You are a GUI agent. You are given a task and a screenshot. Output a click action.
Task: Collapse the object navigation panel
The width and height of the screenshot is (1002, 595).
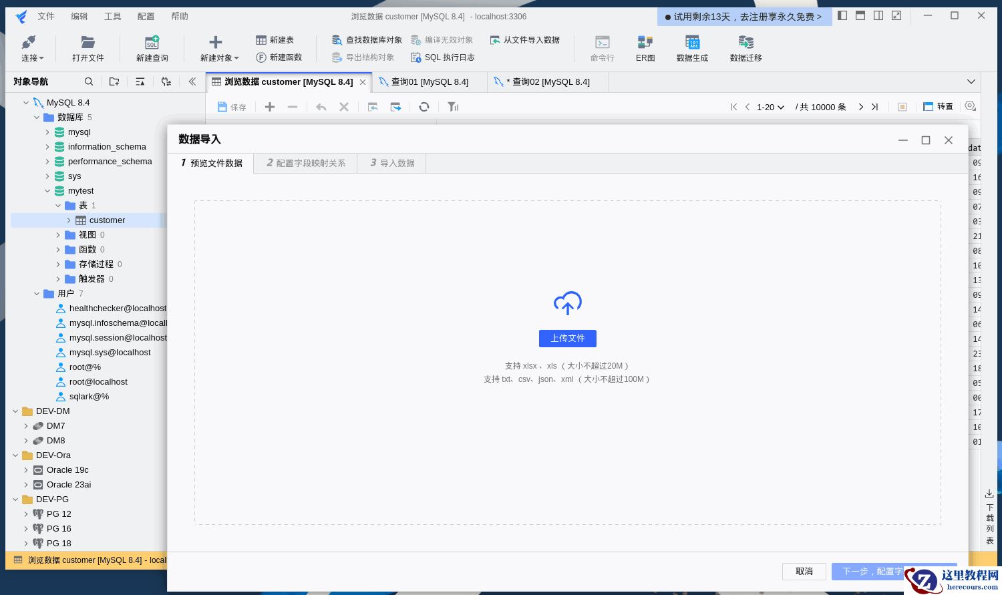pyautogui.click(x=192, y=81)
